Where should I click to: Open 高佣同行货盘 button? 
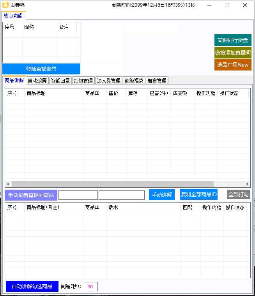click(x=233, y=40)
